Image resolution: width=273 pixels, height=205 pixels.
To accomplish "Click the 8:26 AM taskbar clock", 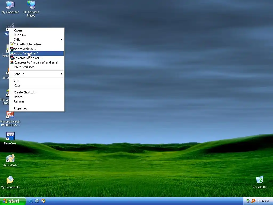I will click(x=263, y=201).
